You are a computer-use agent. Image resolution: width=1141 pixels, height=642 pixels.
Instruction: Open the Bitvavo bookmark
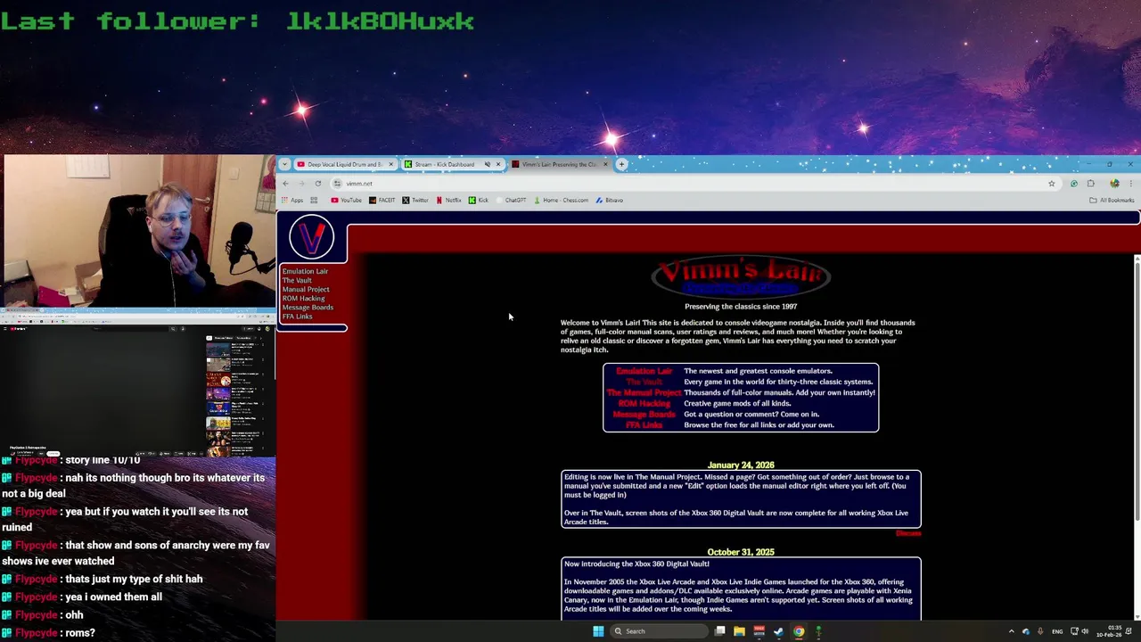coord(610,201)
